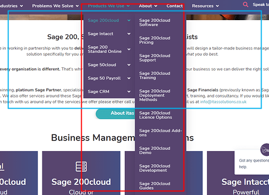Open Sage 200cloud Training link
Screen dimensions: 269x195
click(154, 75)
